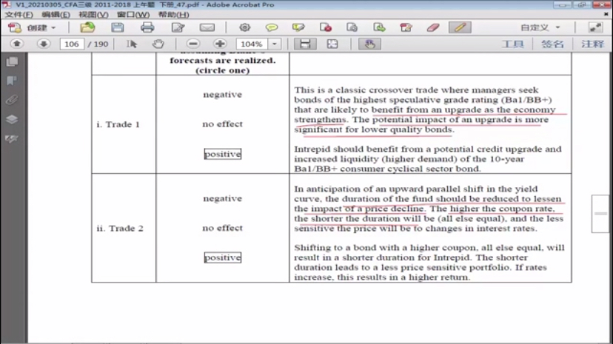Show the Layers panel in sidebar
The image size is (613, 344).
point(12,119)
